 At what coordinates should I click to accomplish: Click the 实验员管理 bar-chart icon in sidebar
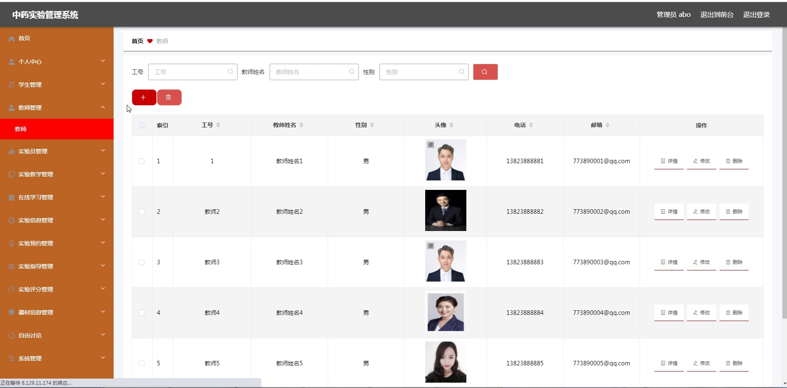coord(12,151)
